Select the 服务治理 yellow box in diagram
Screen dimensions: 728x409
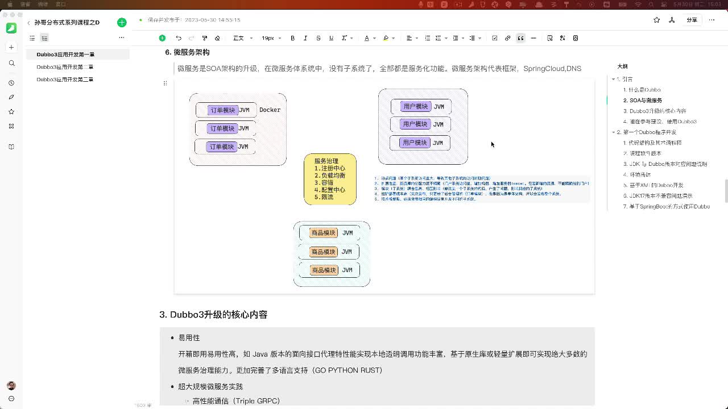[330, 179]
